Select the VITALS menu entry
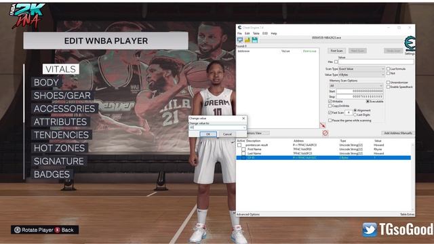434x244 pixels. 61,69
